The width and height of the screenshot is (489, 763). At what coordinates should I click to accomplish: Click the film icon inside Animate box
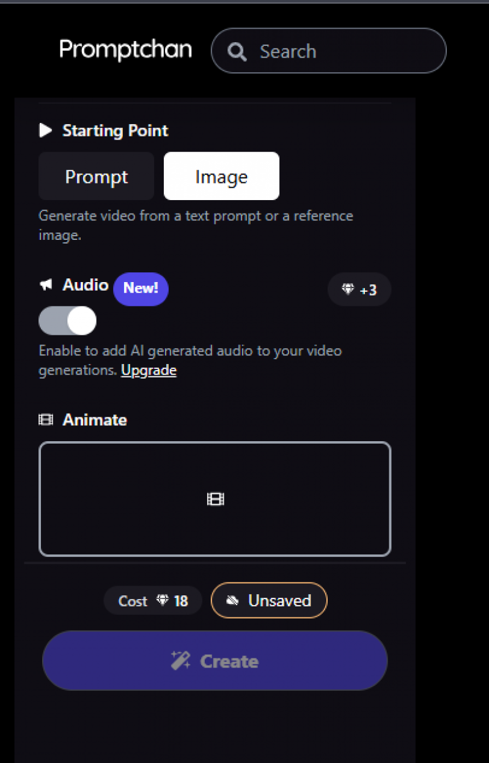pos(216,499)
